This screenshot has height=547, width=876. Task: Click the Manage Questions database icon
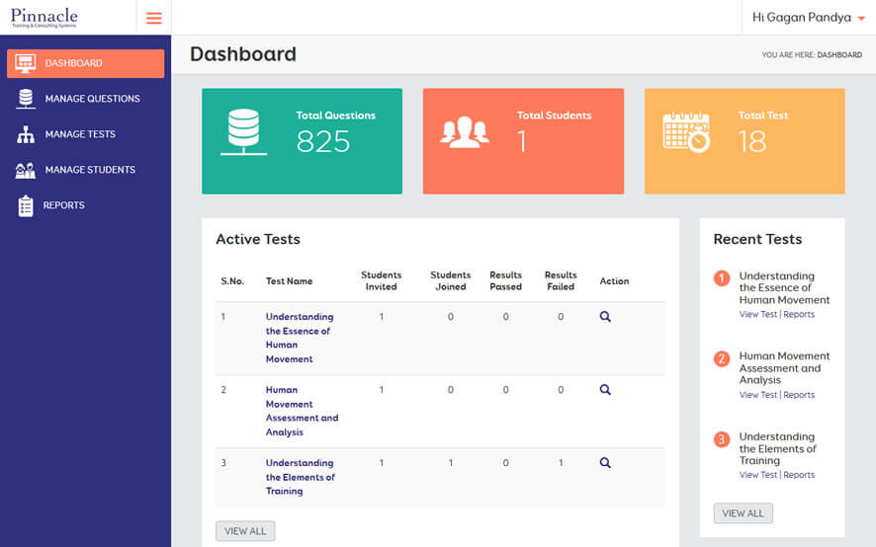(x=26, y=99)
